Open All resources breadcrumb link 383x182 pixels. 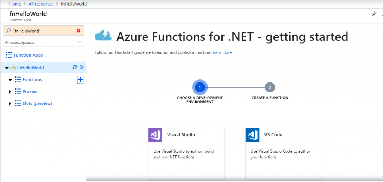click(42, 4)
